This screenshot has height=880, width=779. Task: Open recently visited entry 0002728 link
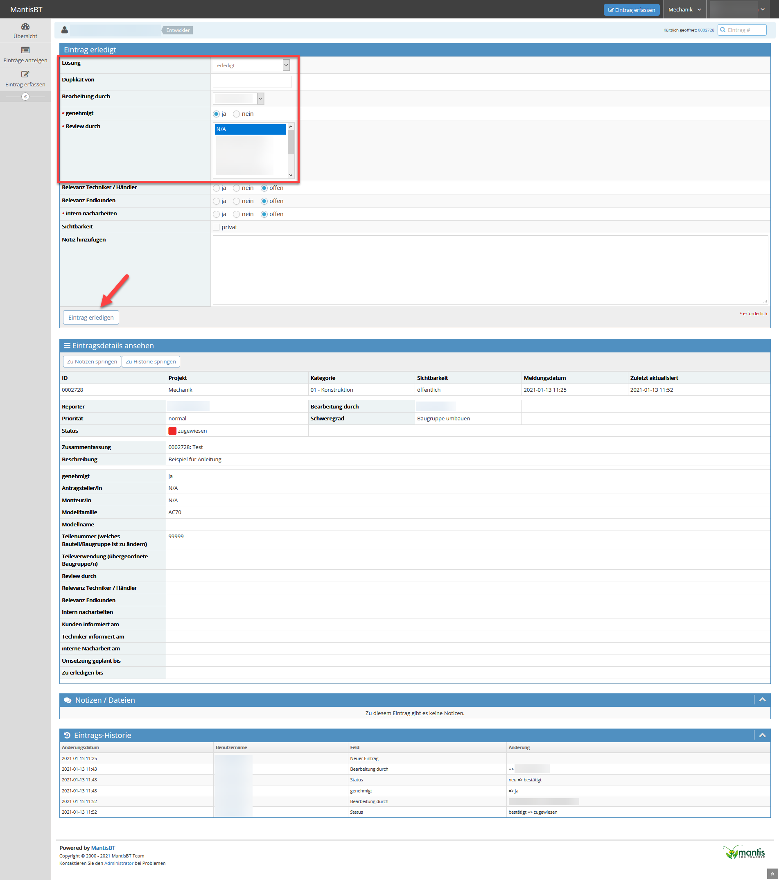pos(706,30)
